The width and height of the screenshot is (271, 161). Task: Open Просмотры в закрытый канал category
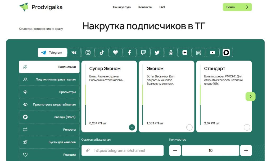pyautogui.click(x=49, y=104)
